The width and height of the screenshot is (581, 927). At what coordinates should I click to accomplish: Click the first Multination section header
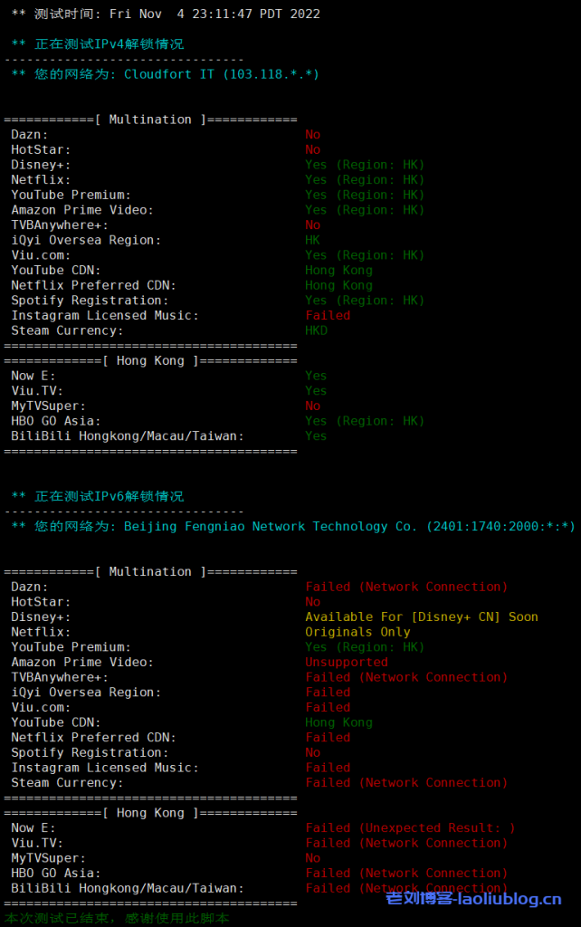(150, 119)
